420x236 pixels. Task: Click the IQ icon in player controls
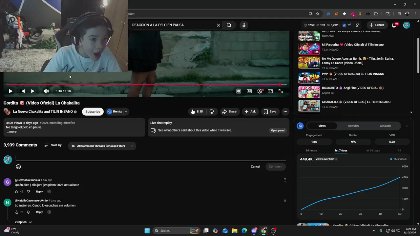coord(239,91)
